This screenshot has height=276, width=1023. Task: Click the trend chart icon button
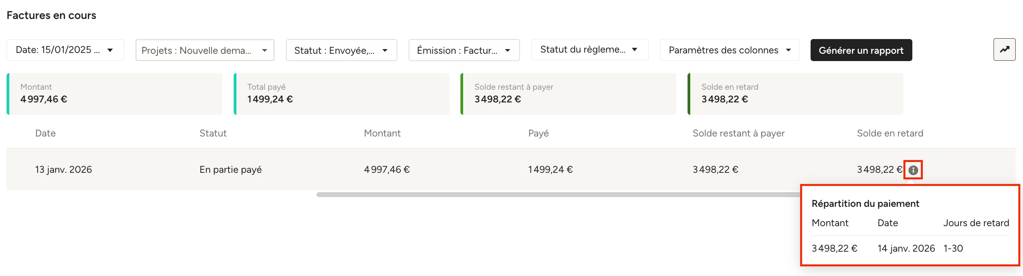tap(1004, 49)
